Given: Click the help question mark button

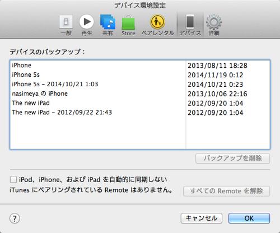Looking at the screenshot, I should click(15, 218).
